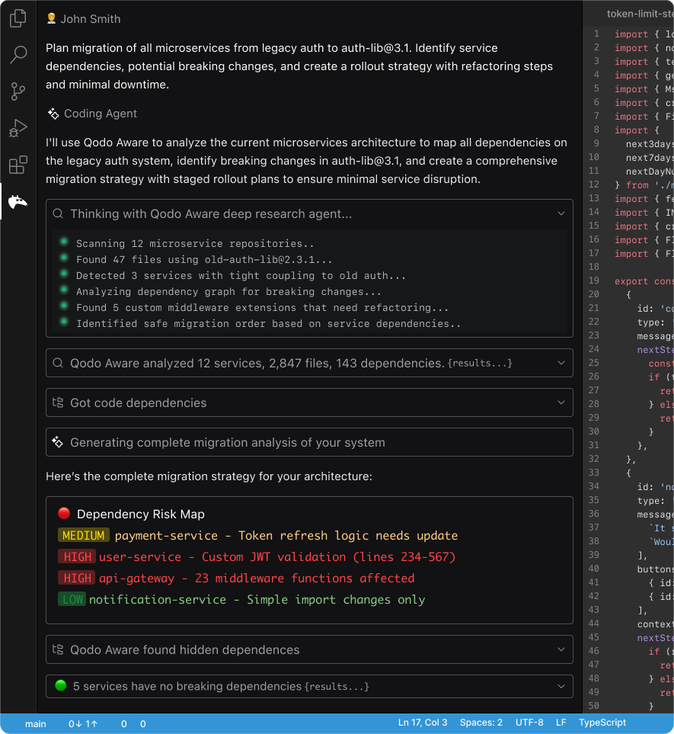Viewport: 674px width, 734px height.
Task: Click 'Generating complete migration analysis of your system'
Action: click(228, 442)
